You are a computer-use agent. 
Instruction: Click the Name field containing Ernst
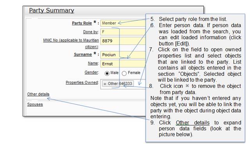pos(123,64)
